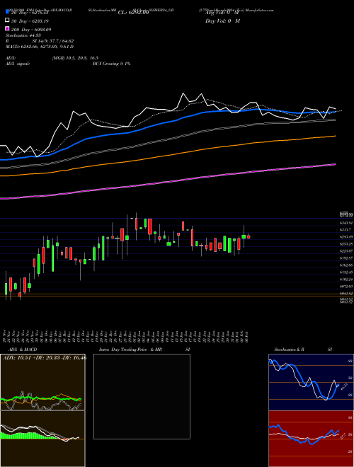Click the 'SI 14/3: 57.7 / 64.62' value
Screen dimensions: 354x467
pyautogui.click(x=53, y=41)
